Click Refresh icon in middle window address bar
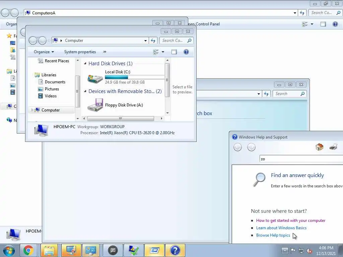Image resolution: width=343 pixels, height=257 pixels. (266, 94)
